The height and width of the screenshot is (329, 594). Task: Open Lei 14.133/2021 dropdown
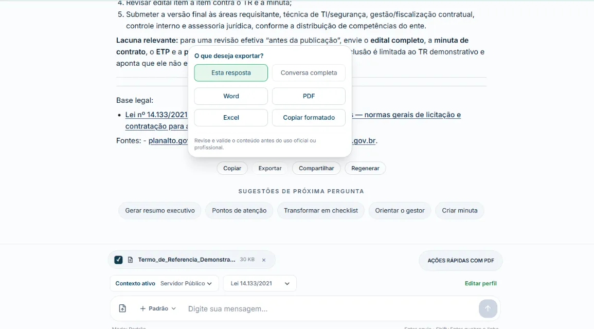coord(260,283)
